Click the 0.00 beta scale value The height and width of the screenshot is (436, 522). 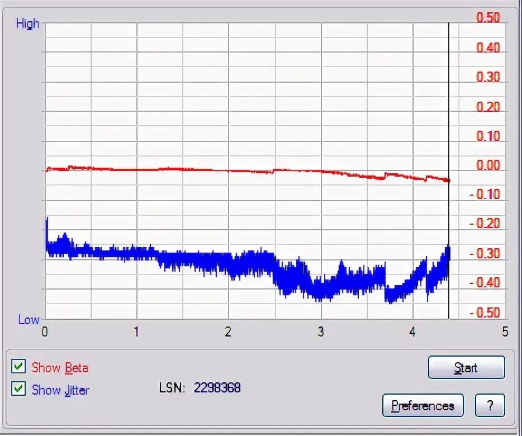[x=488, y=165]
